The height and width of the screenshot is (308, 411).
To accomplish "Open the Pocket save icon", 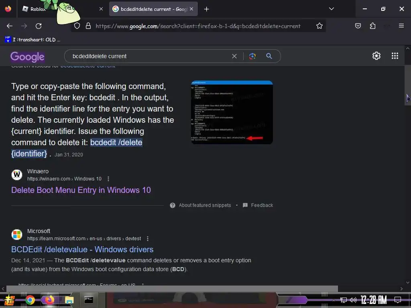I will point(358,26).
